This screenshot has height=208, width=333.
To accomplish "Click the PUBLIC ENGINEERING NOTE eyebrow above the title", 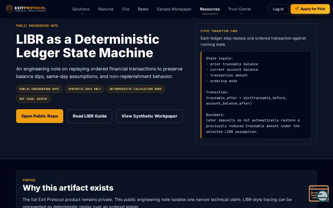I will (x=37, y=26).
